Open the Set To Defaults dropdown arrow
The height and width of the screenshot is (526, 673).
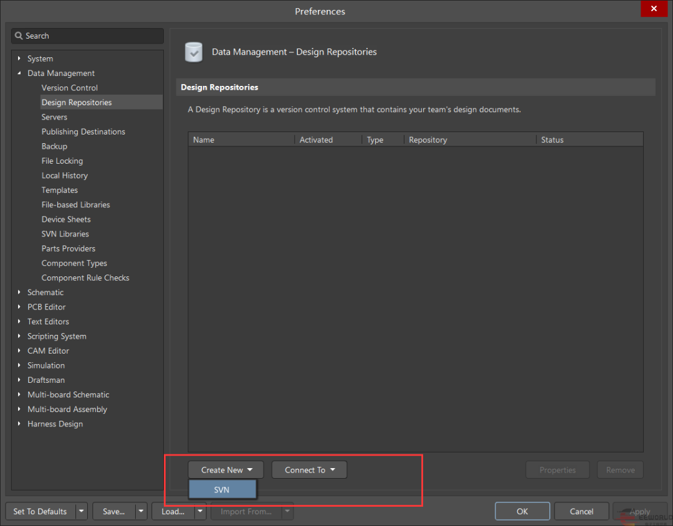(81, 512)
